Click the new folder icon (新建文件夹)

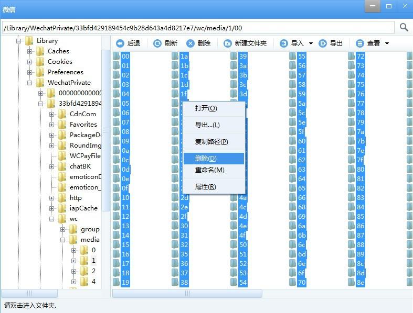pyautogui.click(x=228, y=43)
